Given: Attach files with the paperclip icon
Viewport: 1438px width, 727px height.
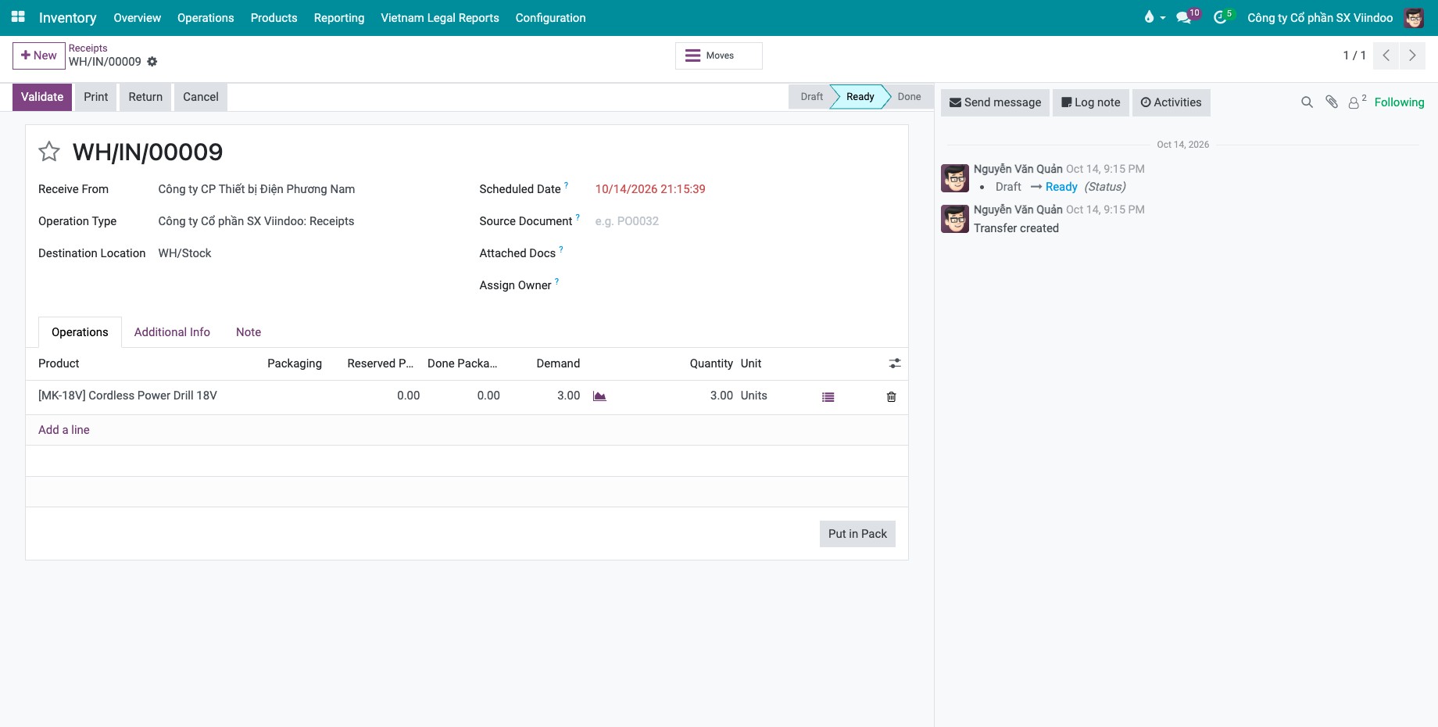Looking at the screenshot, I should pos(1332,102).
